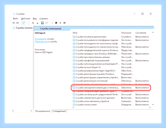The image size is (166, 128).
Task: Click the Back arrow in toolbar
Action: tap(14, 23)
